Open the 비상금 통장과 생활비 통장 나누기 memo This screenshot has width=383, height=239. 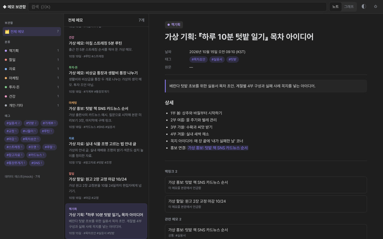[x=106, y=79]
